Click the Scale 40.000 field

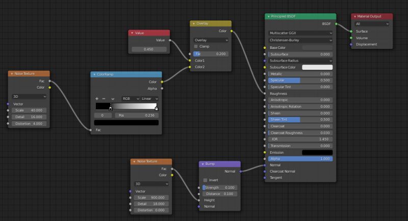(x=29, y=110)
